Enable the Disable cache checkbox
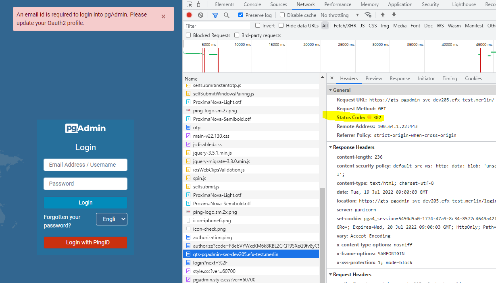This screenshot has width=496, height=283. pos(282,15)
